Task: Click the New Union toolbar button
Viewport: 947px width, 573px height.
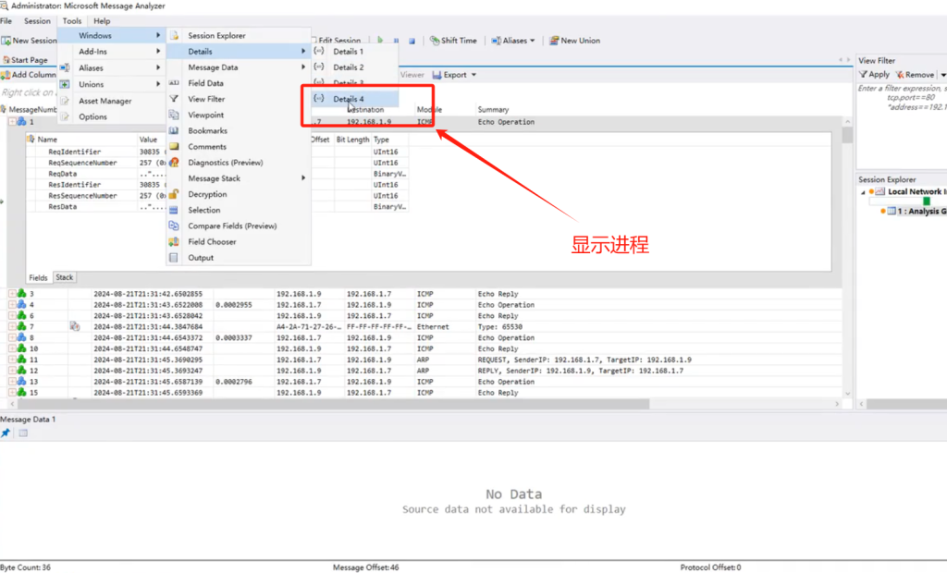Action: 574,41
